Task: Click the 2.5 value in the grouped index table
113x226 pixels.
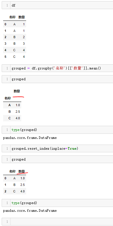Action: 18,112
